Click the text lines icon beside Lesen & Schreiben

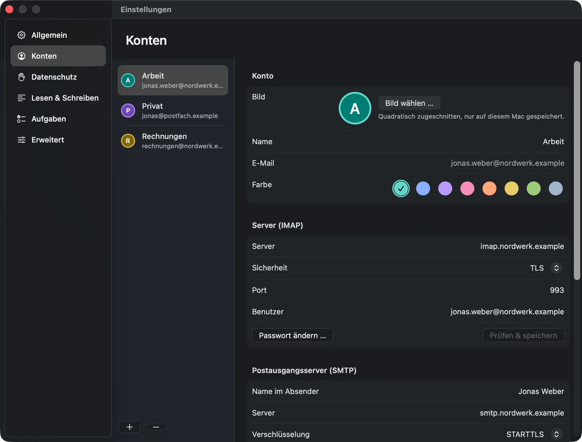21,98
